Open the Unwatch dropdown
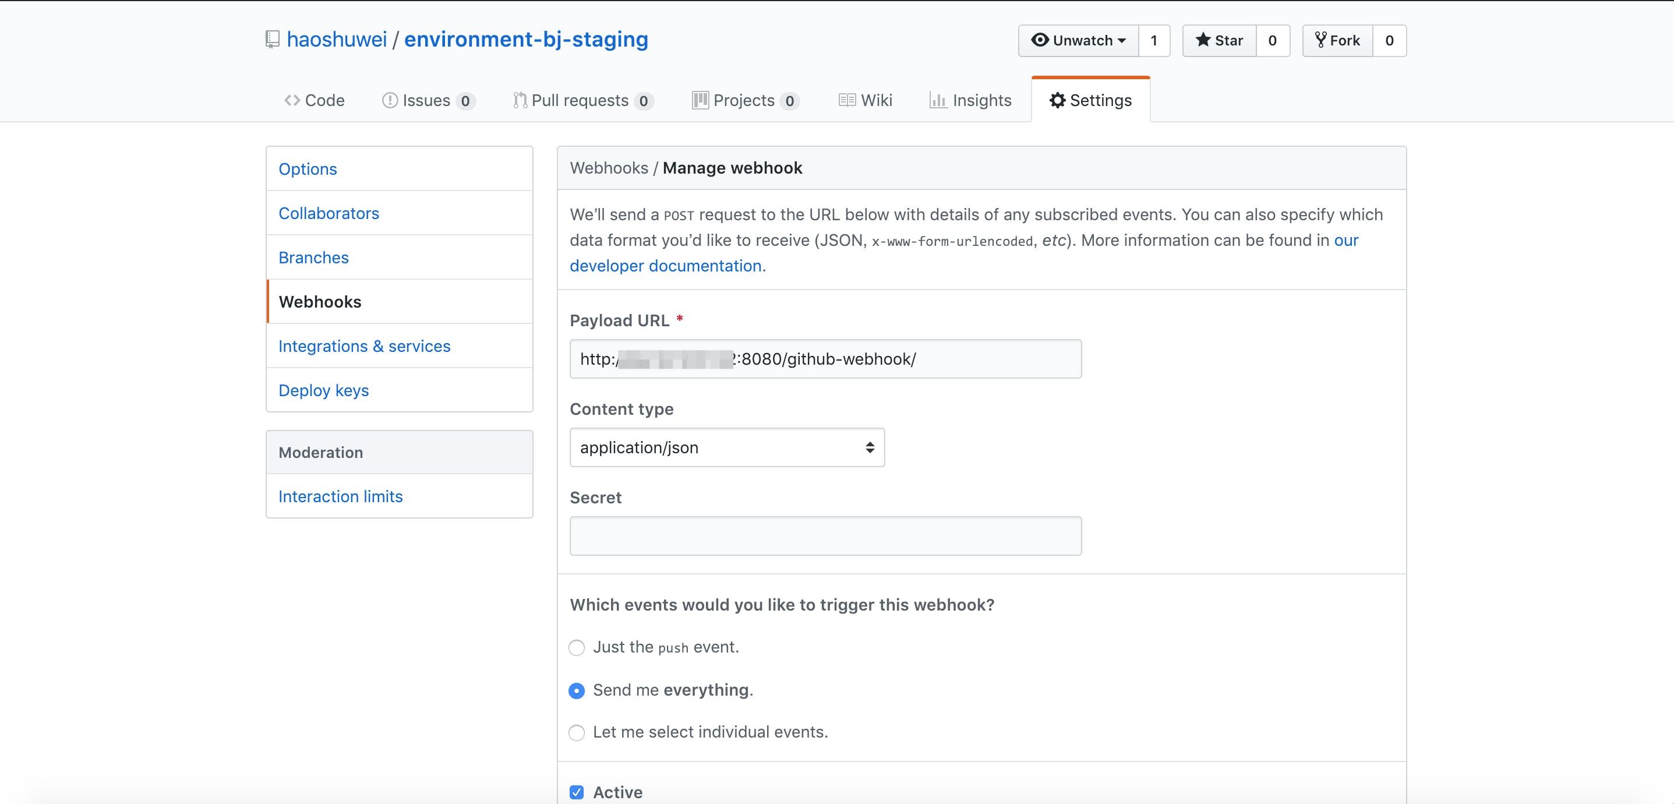 (x=1078, y=40)
